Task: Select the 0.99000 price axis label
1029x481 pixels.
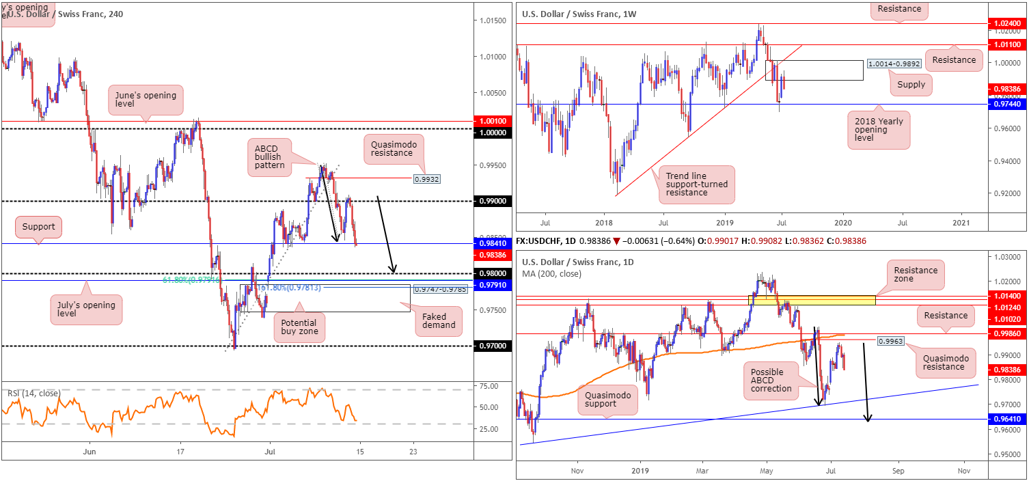Action: click(493, 201)
